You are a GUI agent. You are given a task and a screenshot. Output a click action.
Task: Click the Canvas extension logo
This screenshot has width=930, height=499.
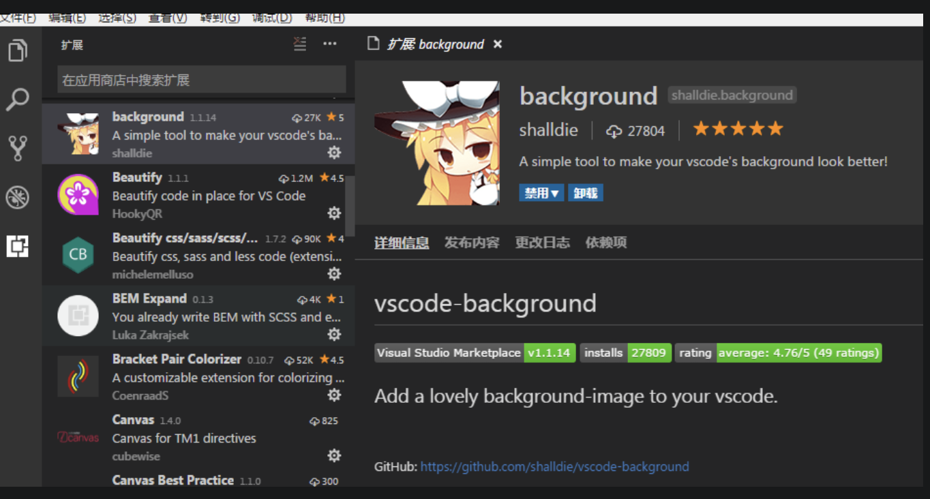click(x=78, y=437)
